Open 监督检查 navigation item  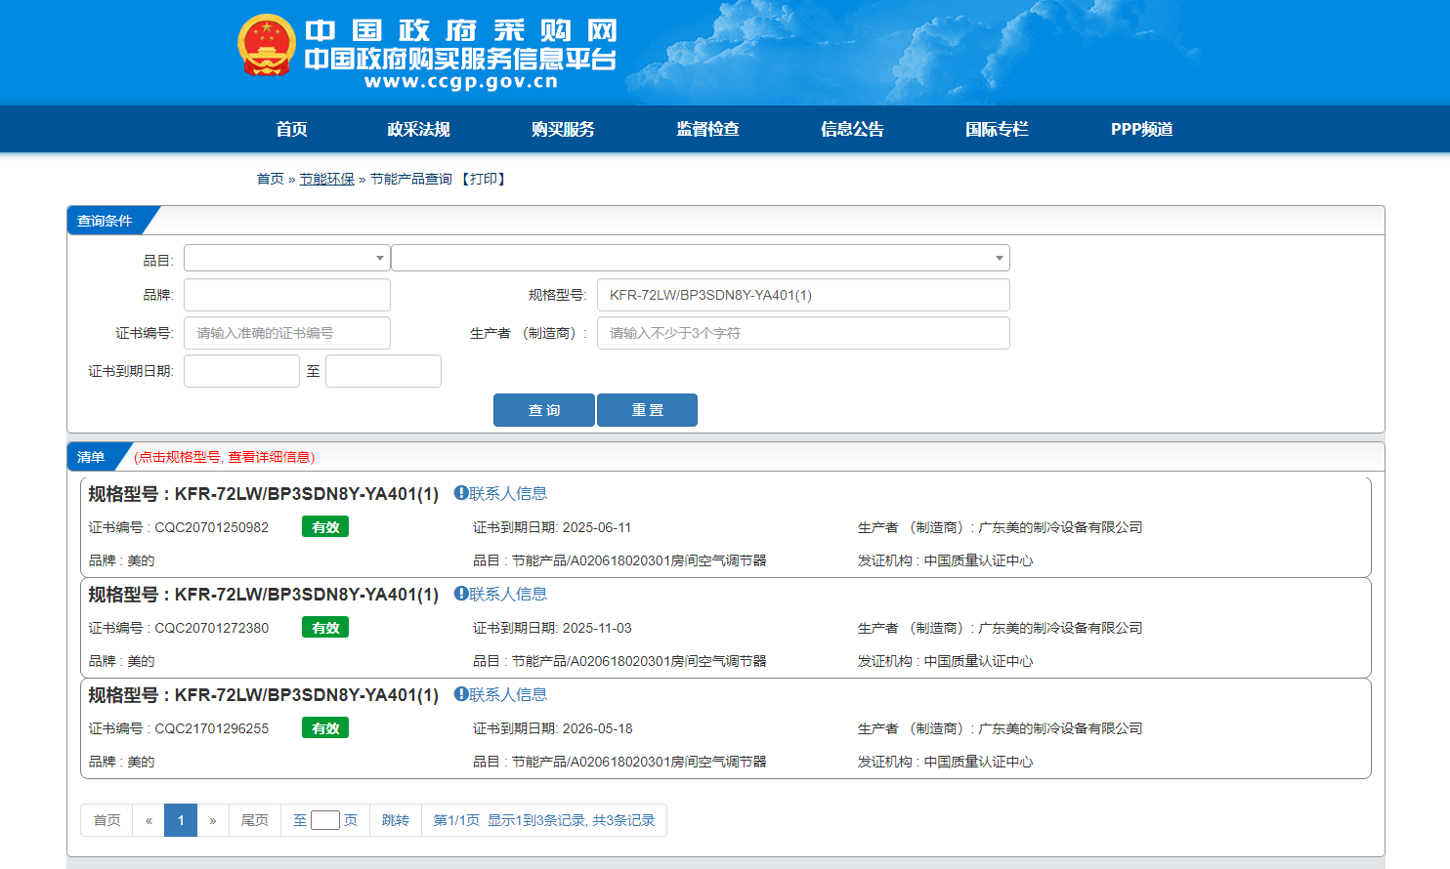[707, 129]
